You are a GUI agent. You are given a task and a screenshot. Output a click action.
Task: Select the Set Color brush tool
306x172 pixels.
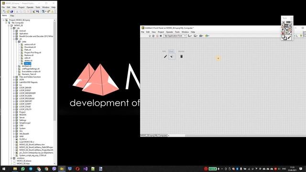(289, 37)
